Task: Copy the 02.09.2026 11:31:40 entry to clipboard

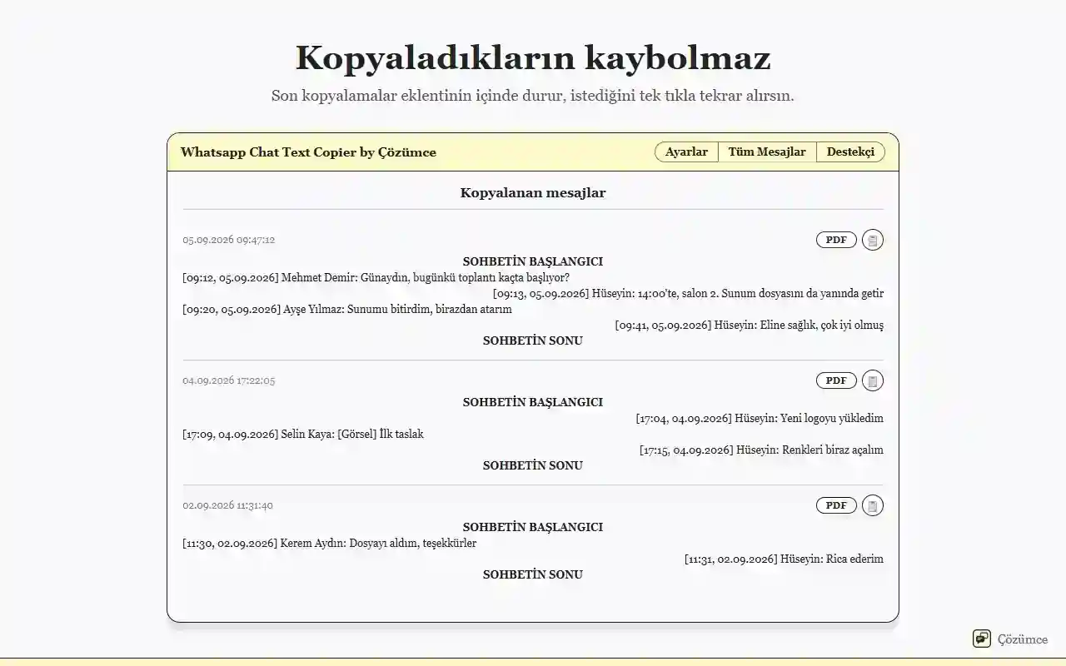Action: click(873, 505)
